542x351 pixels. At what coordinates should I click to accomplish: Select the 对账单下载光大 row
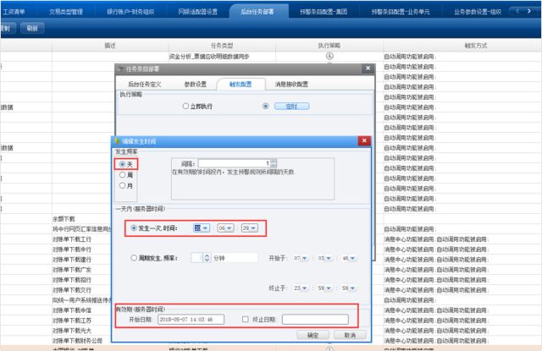click(x=72, y=331)
